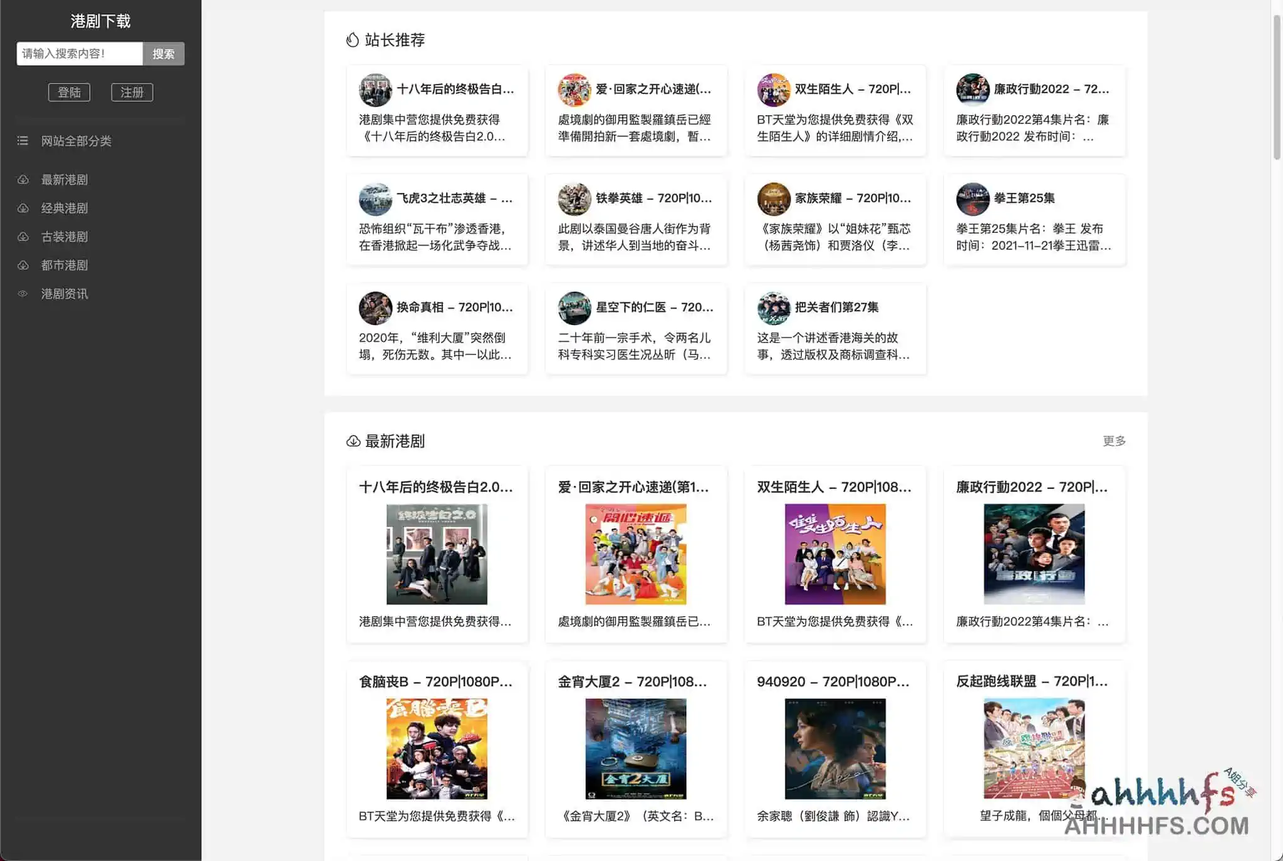Open 古装港剧 category from sidebar

[64, 237]
